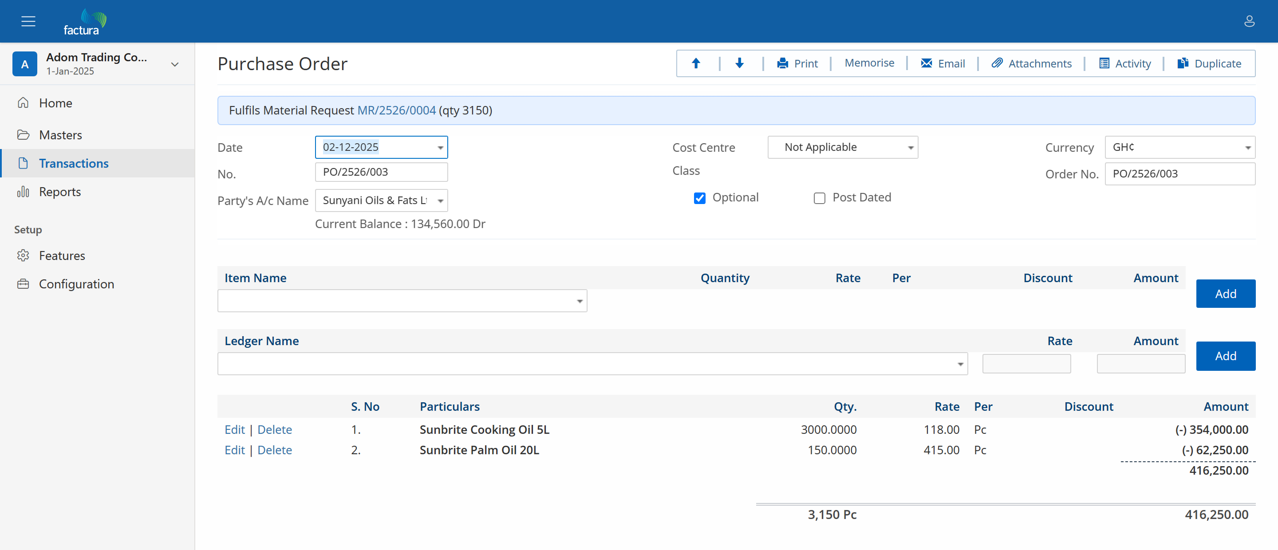Open the hamburger menu
Viewport: 1278px width, 550px height.
point(28,21)
